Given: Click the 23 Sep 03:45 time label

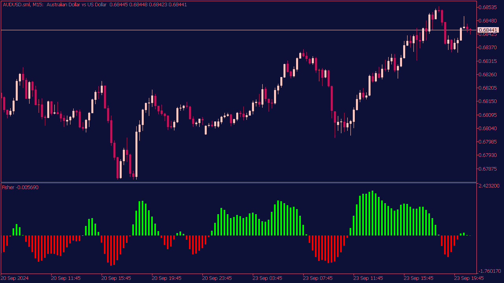Looking at the screenshot, I should point(267,278).
